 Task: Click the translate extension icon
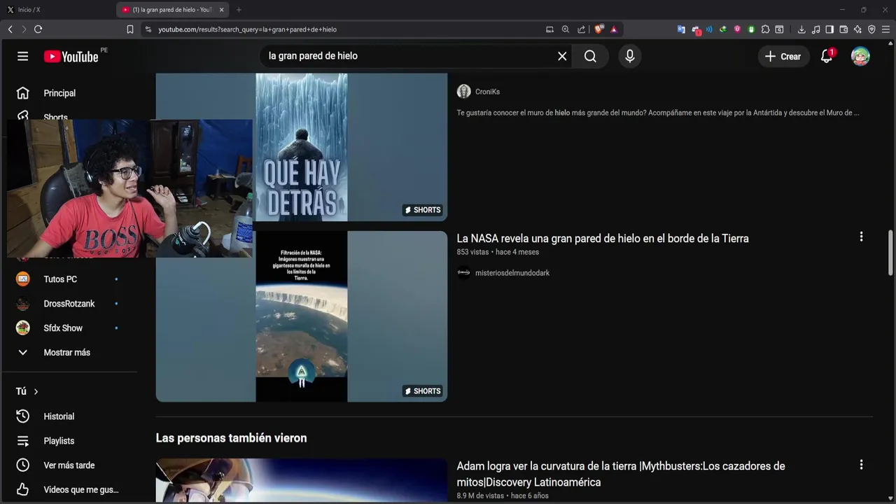[x=681, y=29]
